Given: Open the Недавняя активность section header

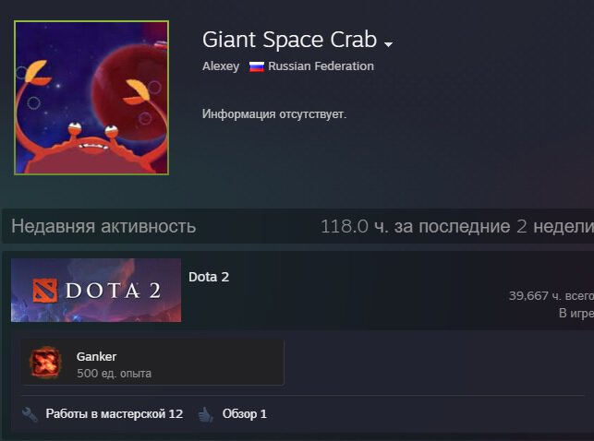Looking at the screenshot, I should (x=103, y=226).
